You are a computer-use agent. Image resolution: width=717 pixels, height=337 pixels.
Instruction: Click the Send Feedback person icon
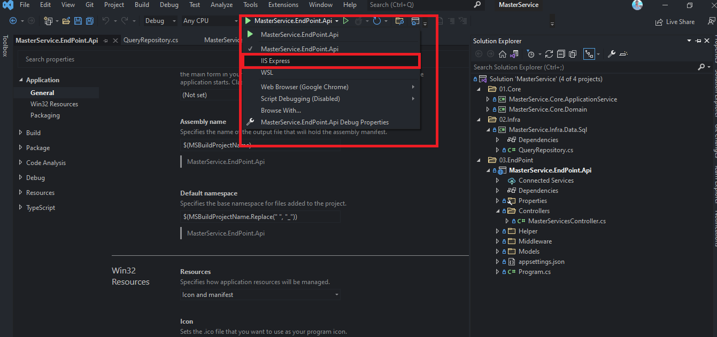(711, 21)
